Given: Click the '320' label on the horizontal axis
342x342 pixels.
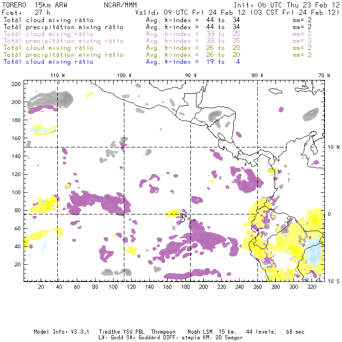Looking at the screenshot, I should pos(311,287).
